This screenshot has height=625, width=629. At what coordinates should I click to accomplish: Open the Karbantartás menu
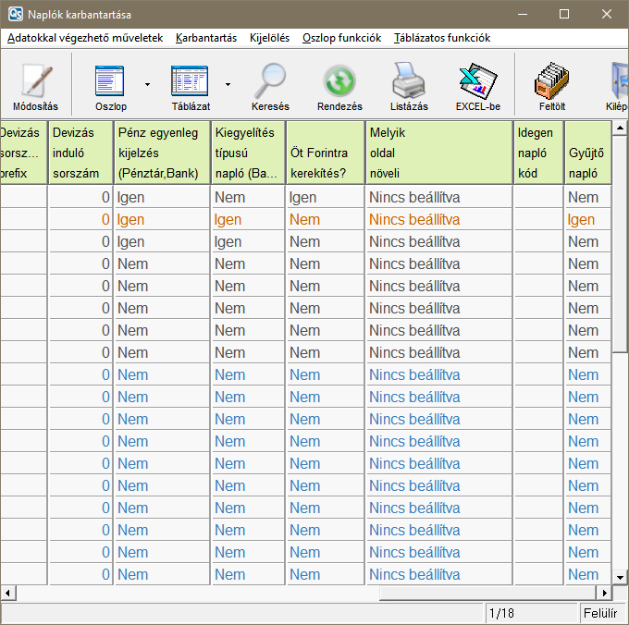pos(206,38)
